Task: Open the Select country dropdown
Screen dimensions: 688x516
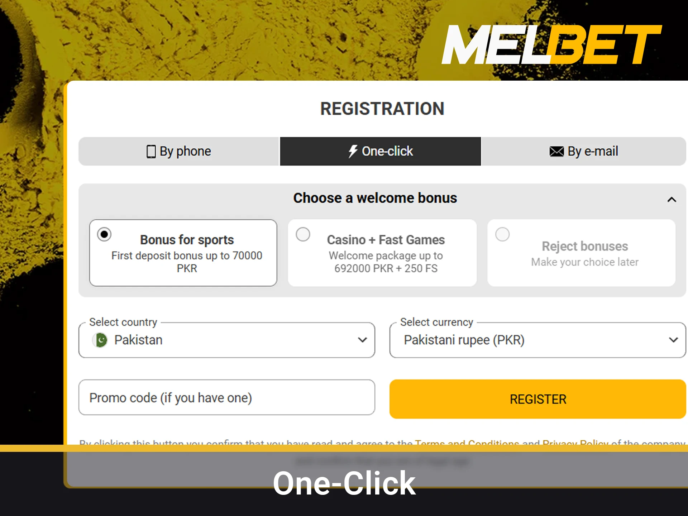Action: [x=226, y=340]
